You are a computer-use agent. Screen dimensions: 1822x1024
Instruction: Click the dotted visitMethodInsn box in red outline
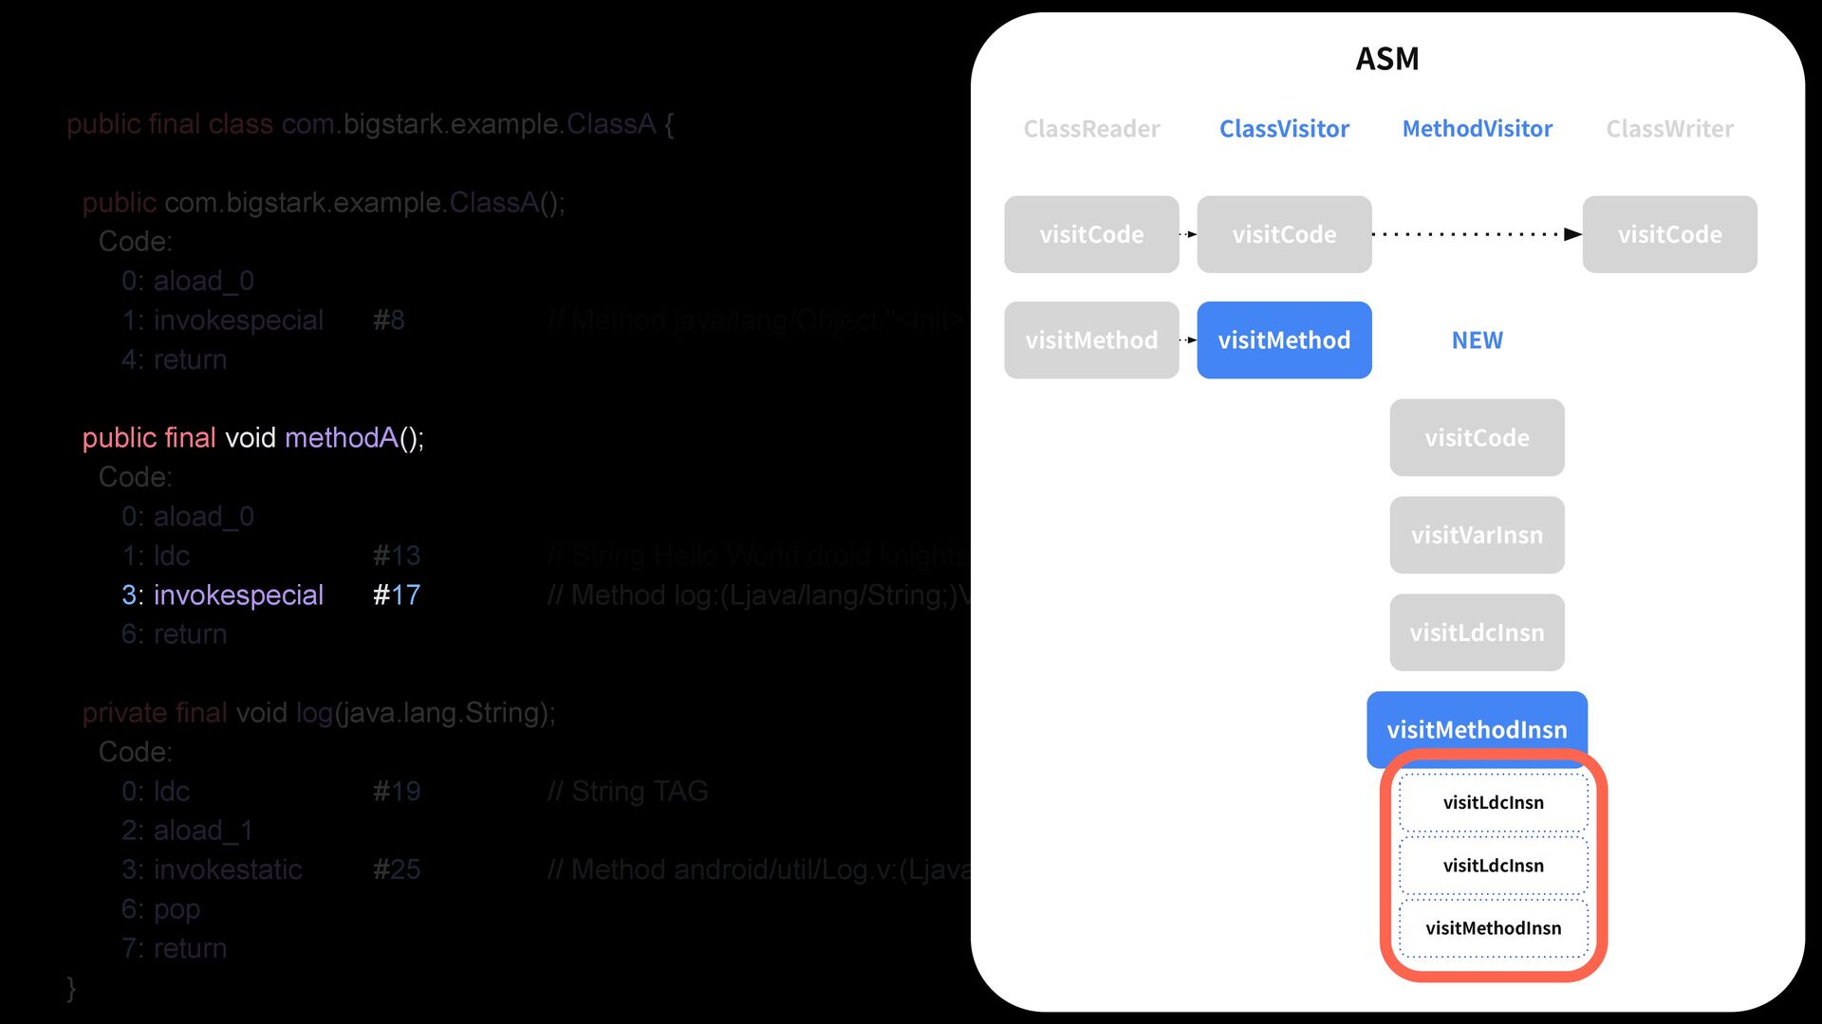[1493, 928]
